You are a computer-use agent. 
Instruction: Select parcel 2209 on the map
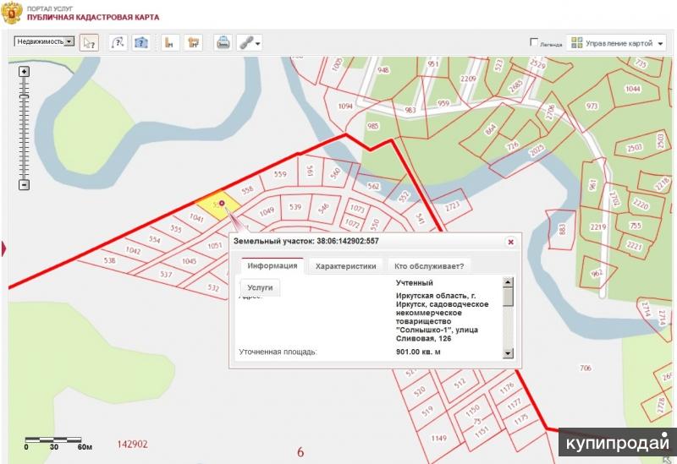point(468,79)
